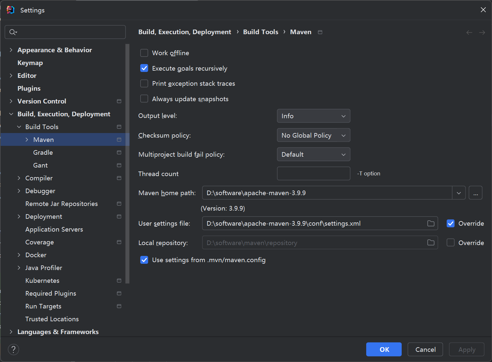The width and height of the screenshot is (492, 362).
Task: Click the project icon on Run Targets row
Action: 119,306
